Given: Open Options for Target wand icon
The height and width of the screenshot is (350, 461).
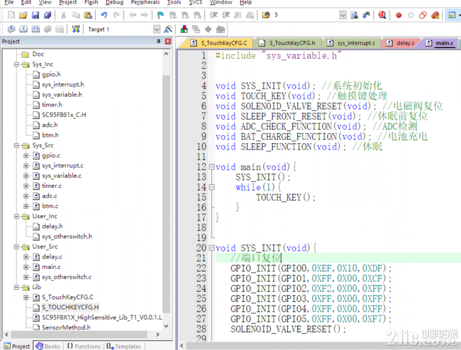Looking at the screenshot, I should click(x=168, y=29).
